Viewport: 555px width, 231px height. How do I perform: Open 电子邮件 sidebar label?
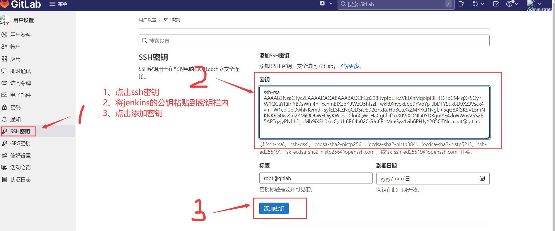tap(21, 95)
